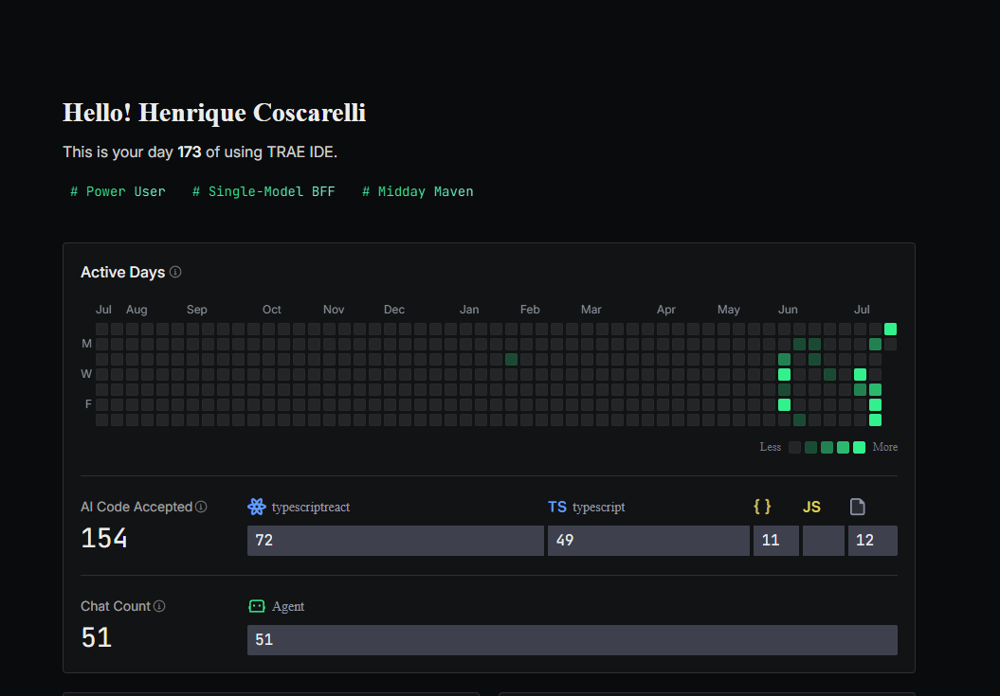Click the grey legend swatch next to Less
The image size is (1000, 696).
[794, 447]
